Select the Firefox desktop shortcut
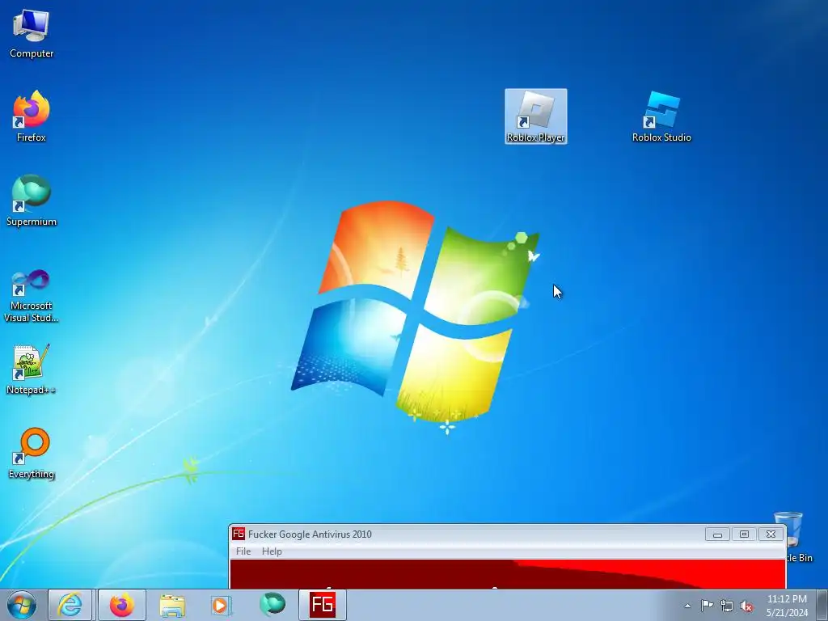 (x=32, y=116)
